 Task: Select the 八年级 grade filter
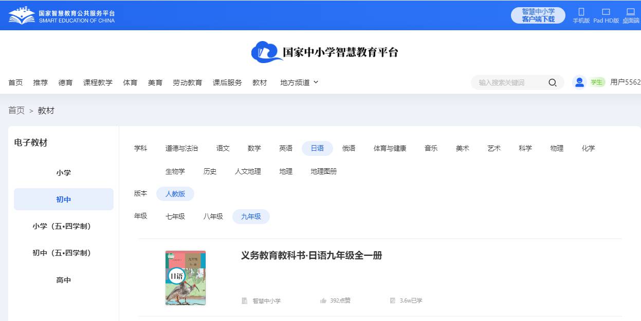point(213,216)
